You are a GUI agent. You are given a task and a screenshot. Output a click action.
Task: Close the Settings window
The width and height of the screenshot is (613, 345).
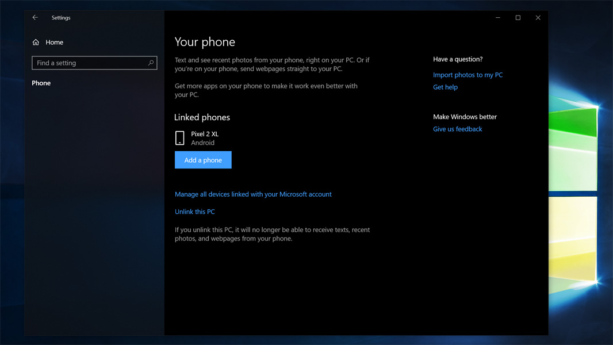pos(538,18)
